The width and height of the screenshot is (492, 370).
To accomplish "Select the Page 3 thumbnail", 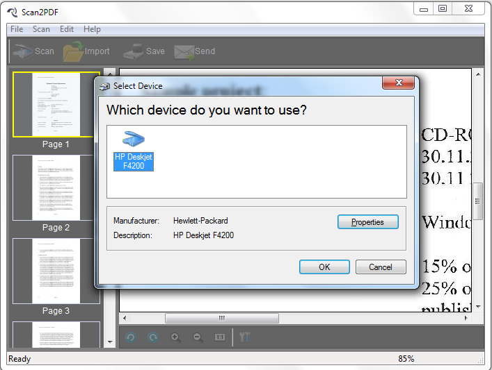I will click(x=56, y=271).
